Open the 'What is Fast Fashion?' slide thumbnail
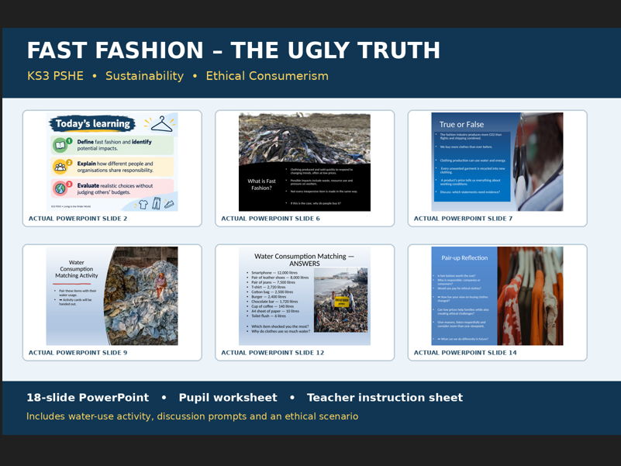This screenshot has height=466, width=621. 305,162
